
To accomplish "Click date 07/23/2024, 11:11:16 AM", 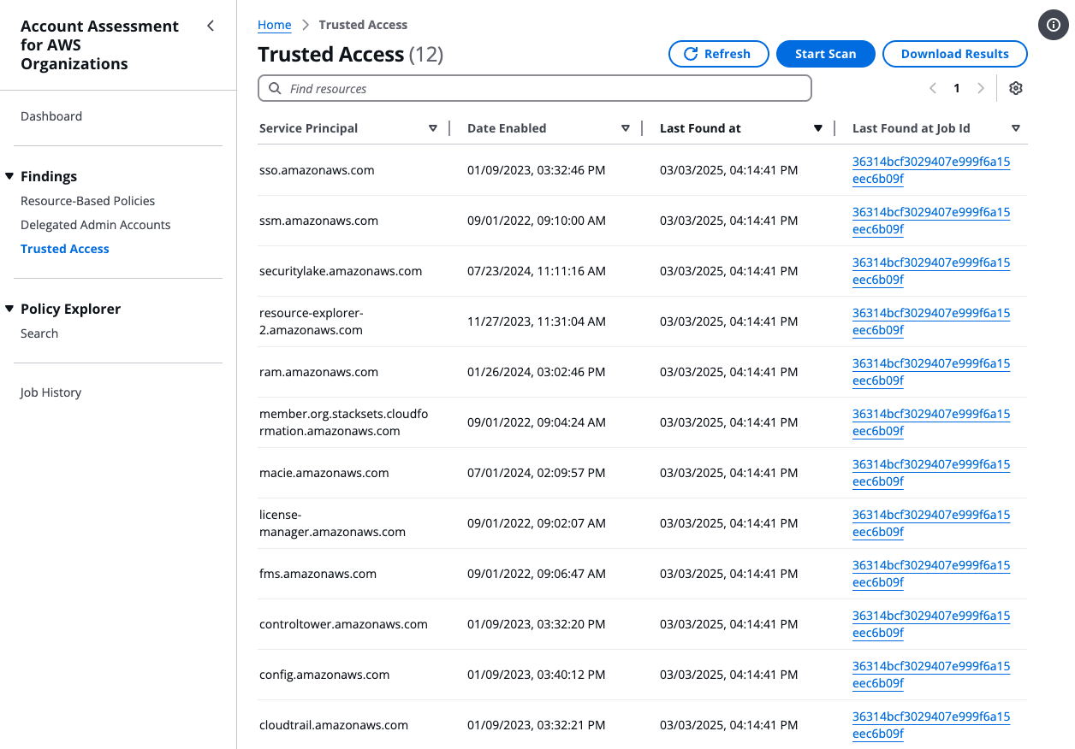I will (537, 271).
